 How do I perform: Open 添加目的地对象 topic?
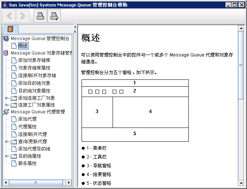click(34, 83)
